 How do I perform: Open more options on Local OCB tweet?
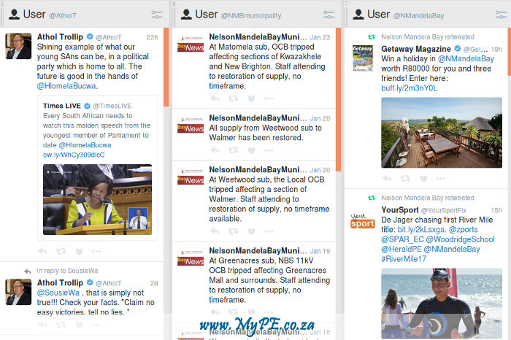coord(269,231)
